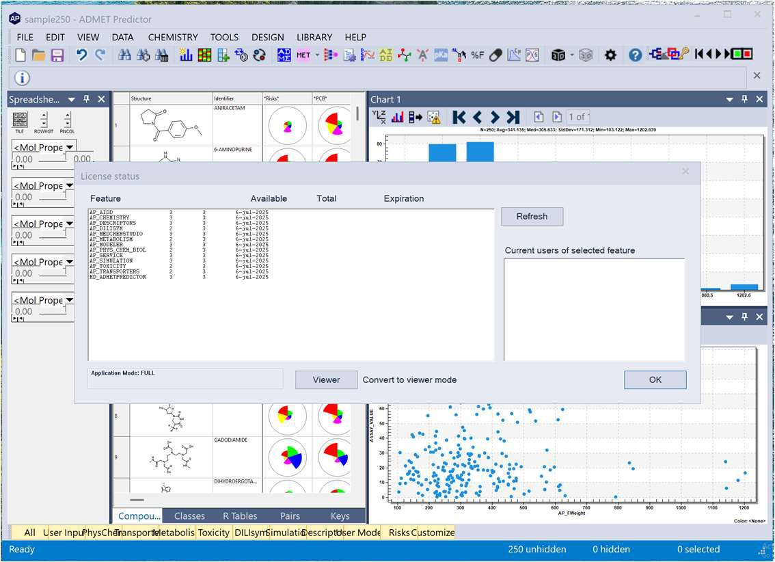Viewport: 775px width, 562px height.
Task: Open Chart 1 panel options dropdown arrow
Action: tap(729, 99)
